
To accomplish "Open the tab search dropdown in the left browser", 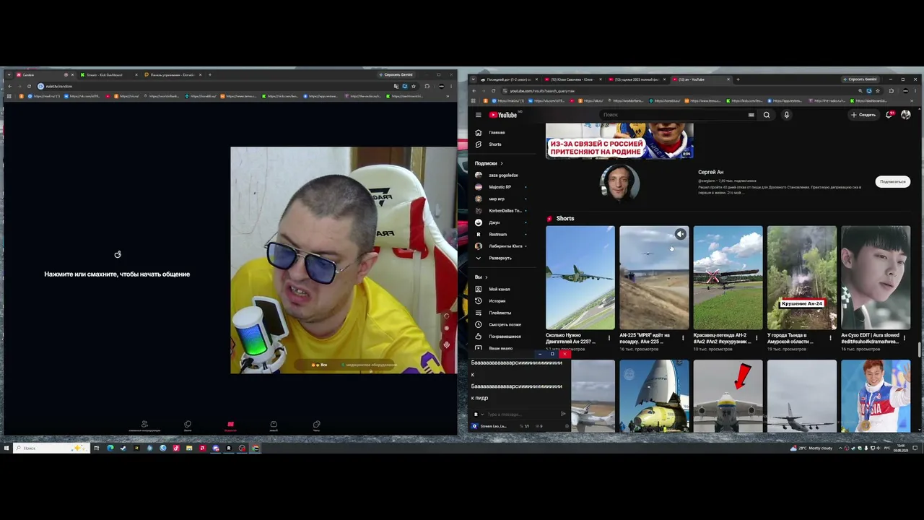I will pos(9,74).
